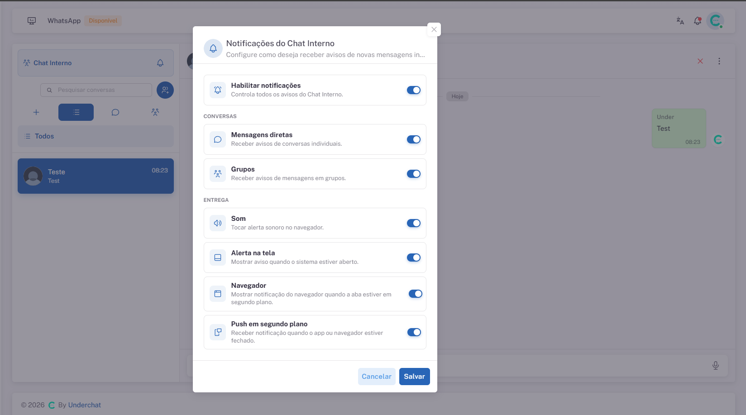Click the screen icon beside Alerta na tela
This screenshot has width=746, height=415.
(x=218, y=258)
